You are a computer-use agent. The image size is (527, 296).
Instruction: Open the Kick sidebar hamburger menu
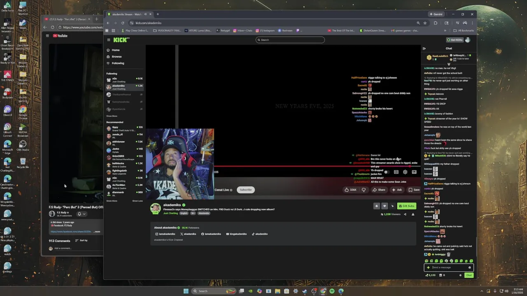tap(109, 40)
